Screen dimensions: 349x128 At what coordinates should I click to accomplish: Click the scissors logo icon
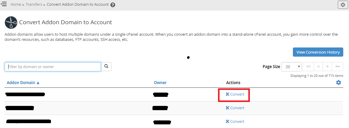(x=11, y=22)
